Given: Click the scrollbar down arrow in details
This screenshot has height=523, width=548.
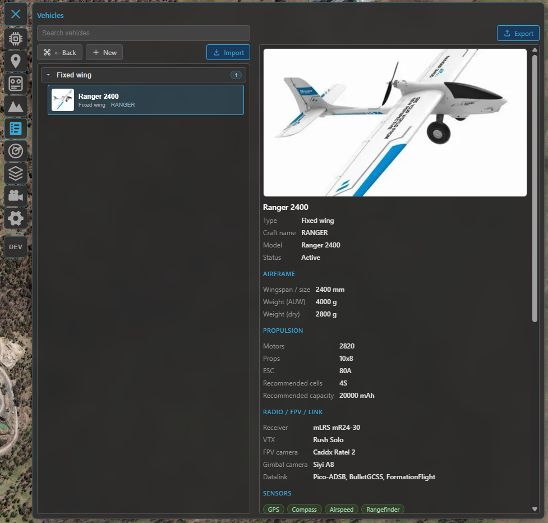Looking at the screenshot, I should tap(535, 510).
